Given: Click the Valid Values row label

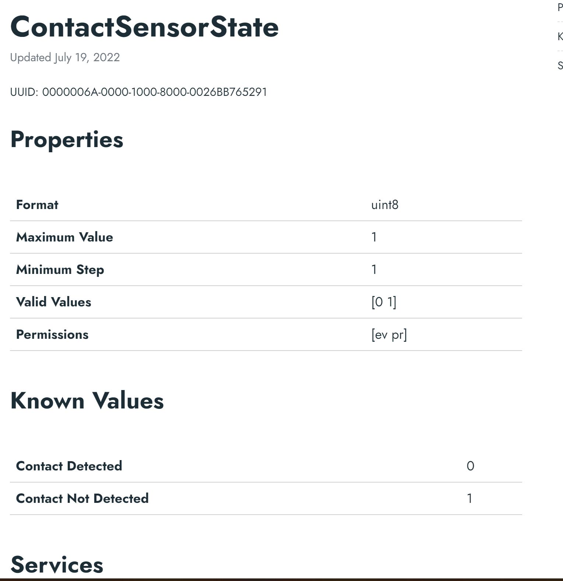Looking at the screenshot, I should coord(53,302).
